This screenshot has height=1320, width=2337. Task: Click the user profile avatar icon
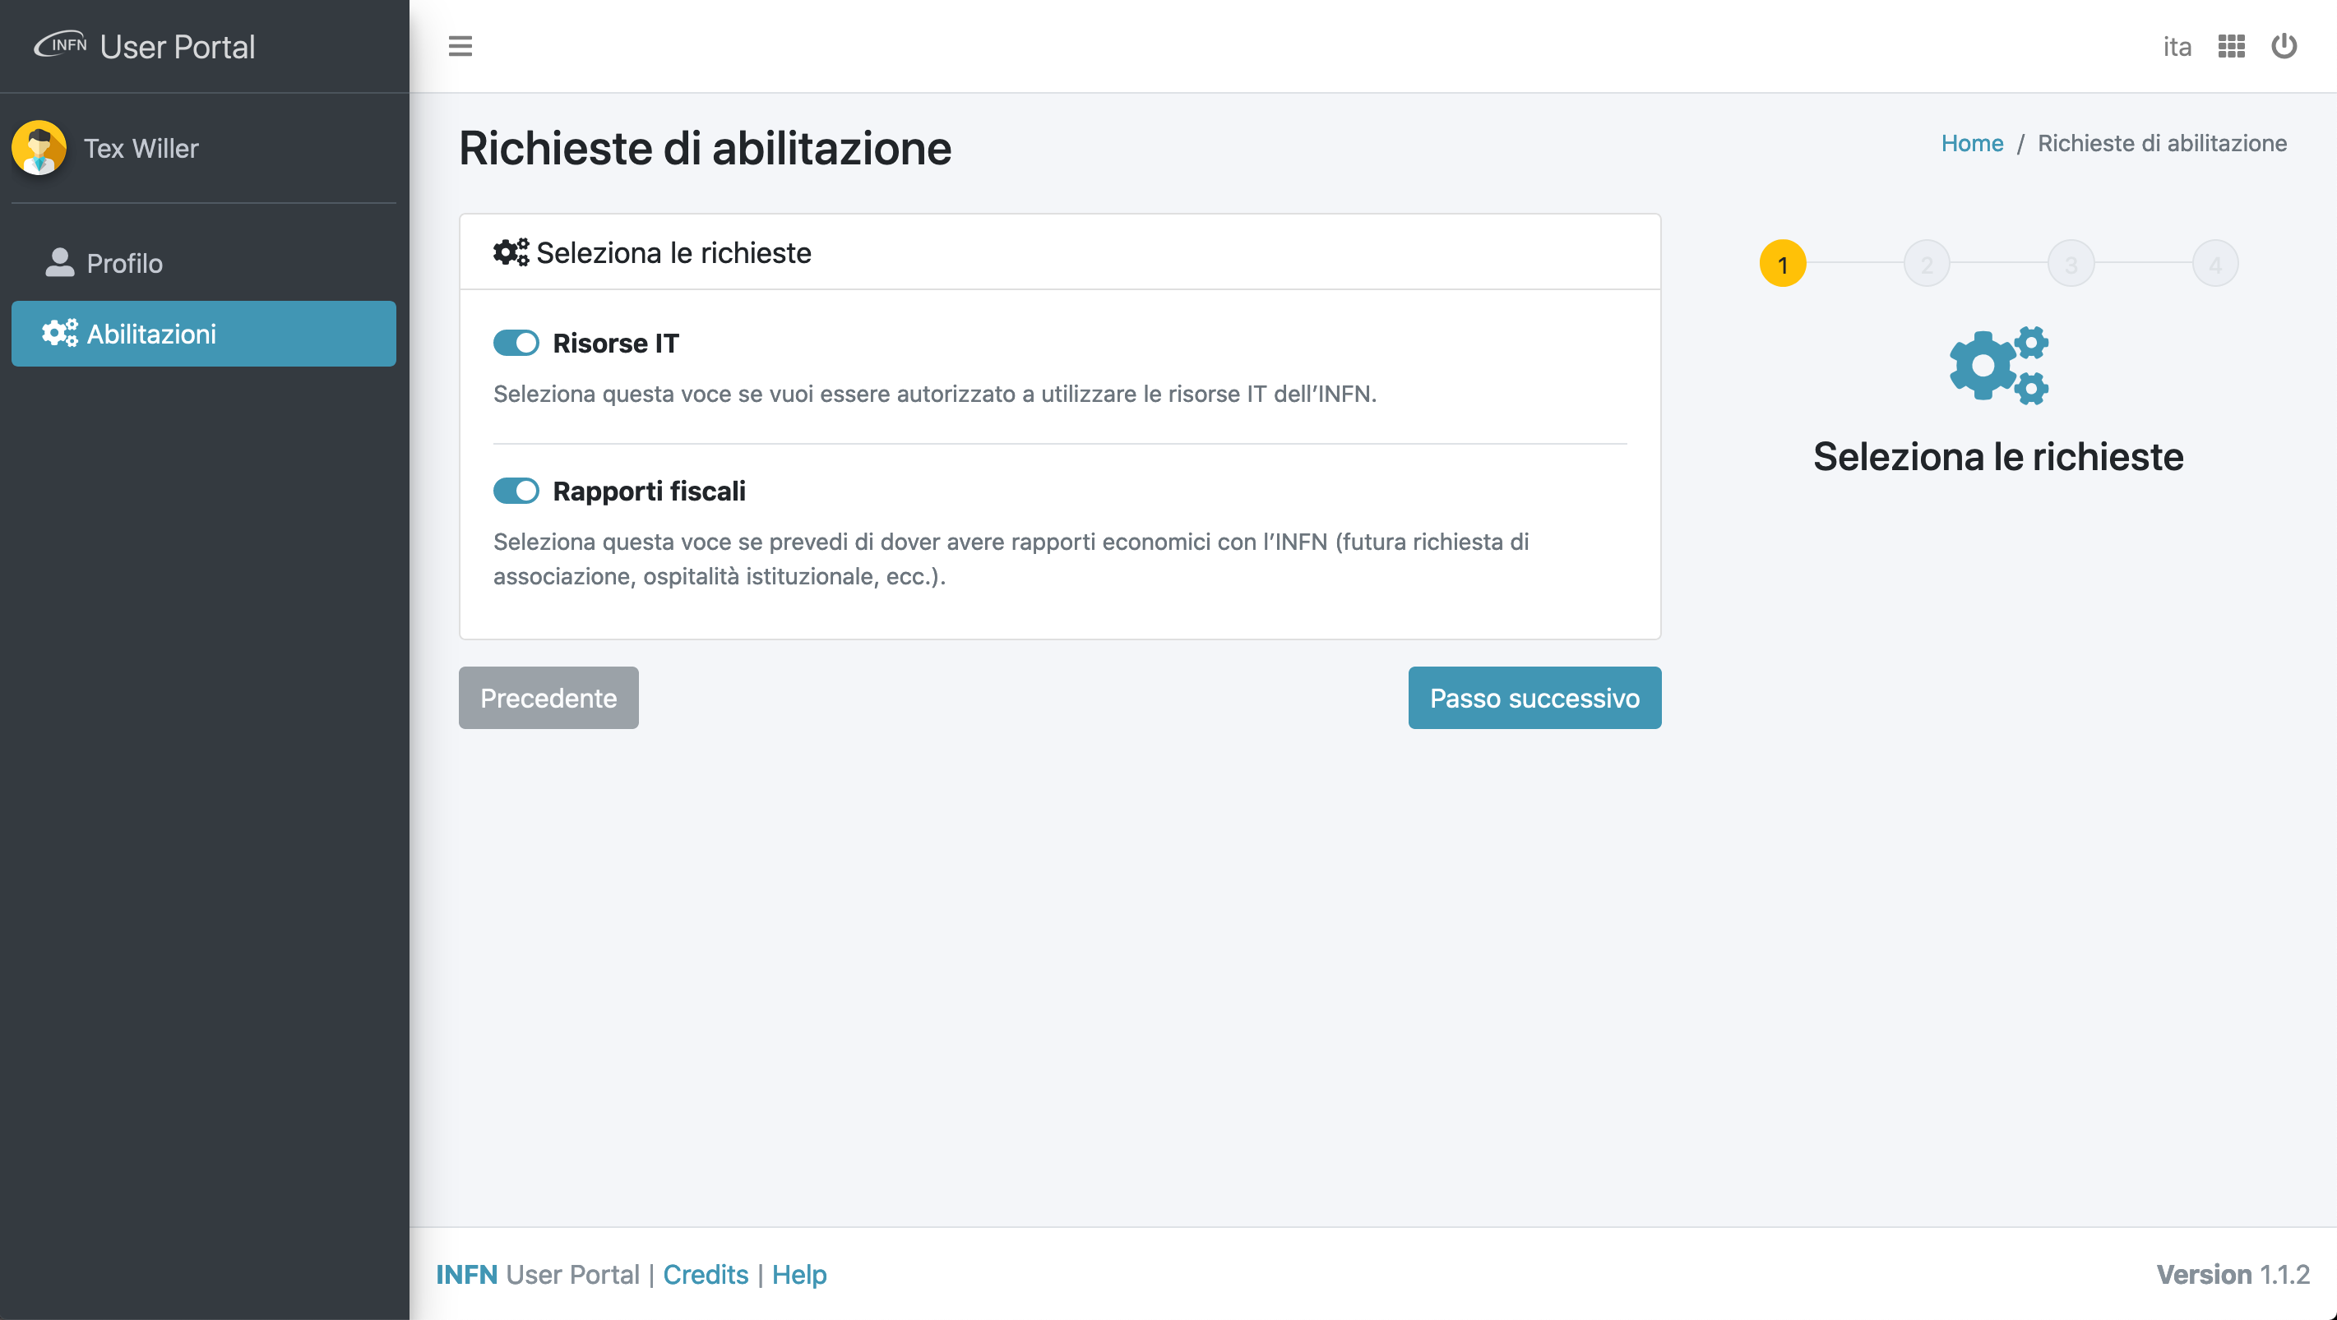pyautogui.click(x=40, y=148)
